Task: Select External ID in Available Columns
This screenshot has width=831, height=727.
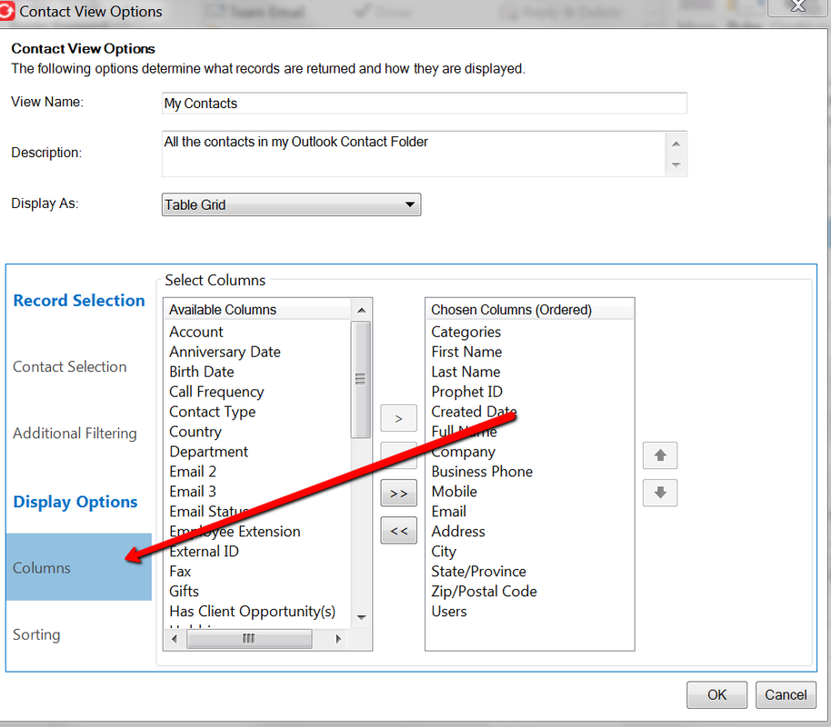Action: tap(204, 552)
